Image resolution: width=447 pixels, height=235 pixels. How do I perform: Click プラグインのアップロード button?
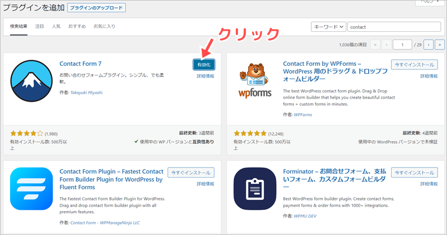coord(96,8)
